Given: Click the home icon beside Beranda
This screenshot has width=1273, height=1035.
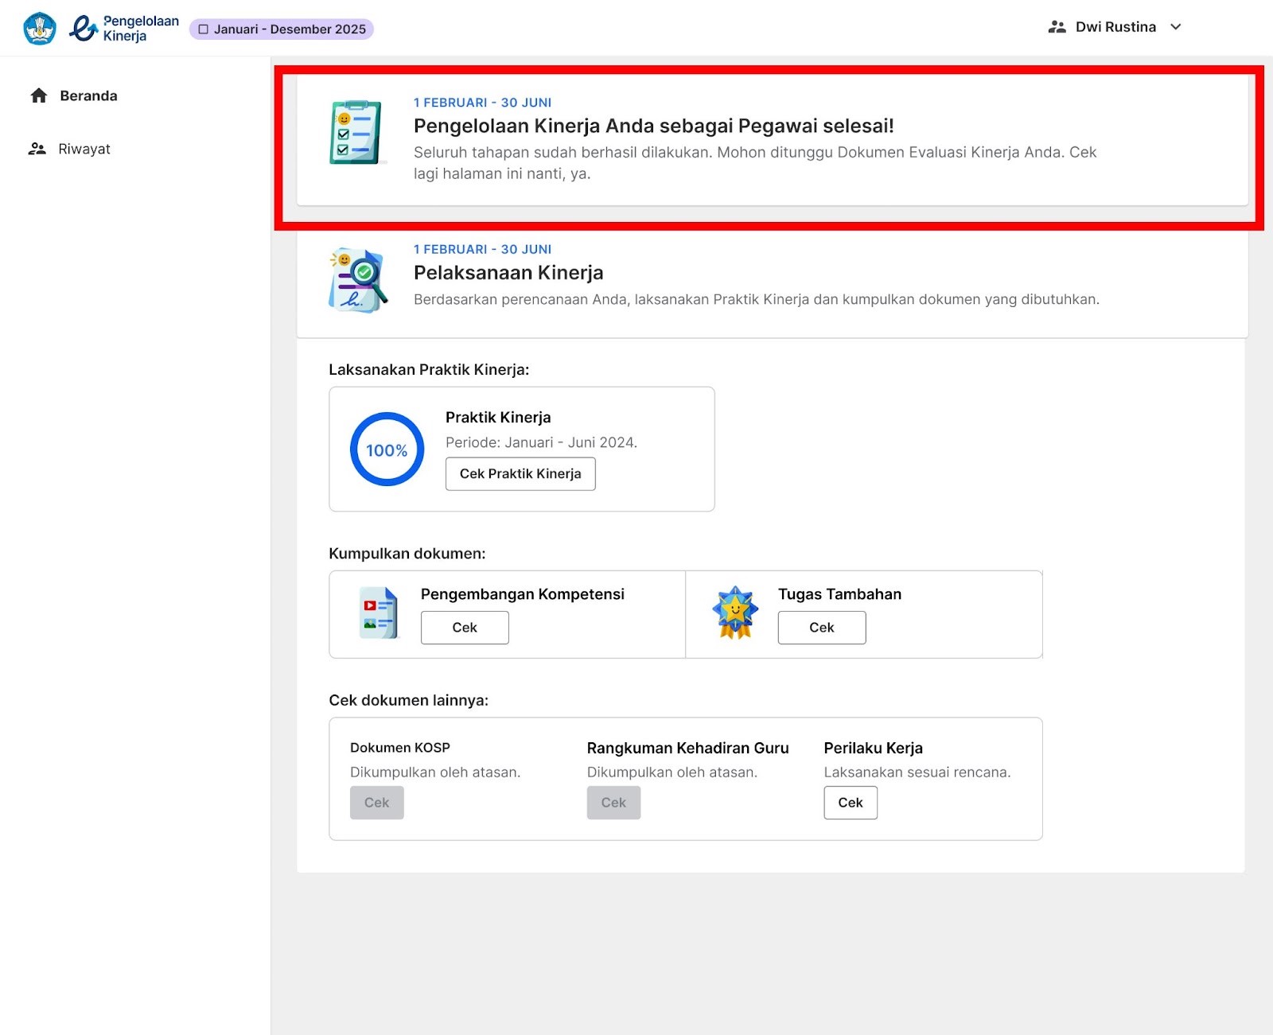Looking at the screenshot, I should [39, 96].
